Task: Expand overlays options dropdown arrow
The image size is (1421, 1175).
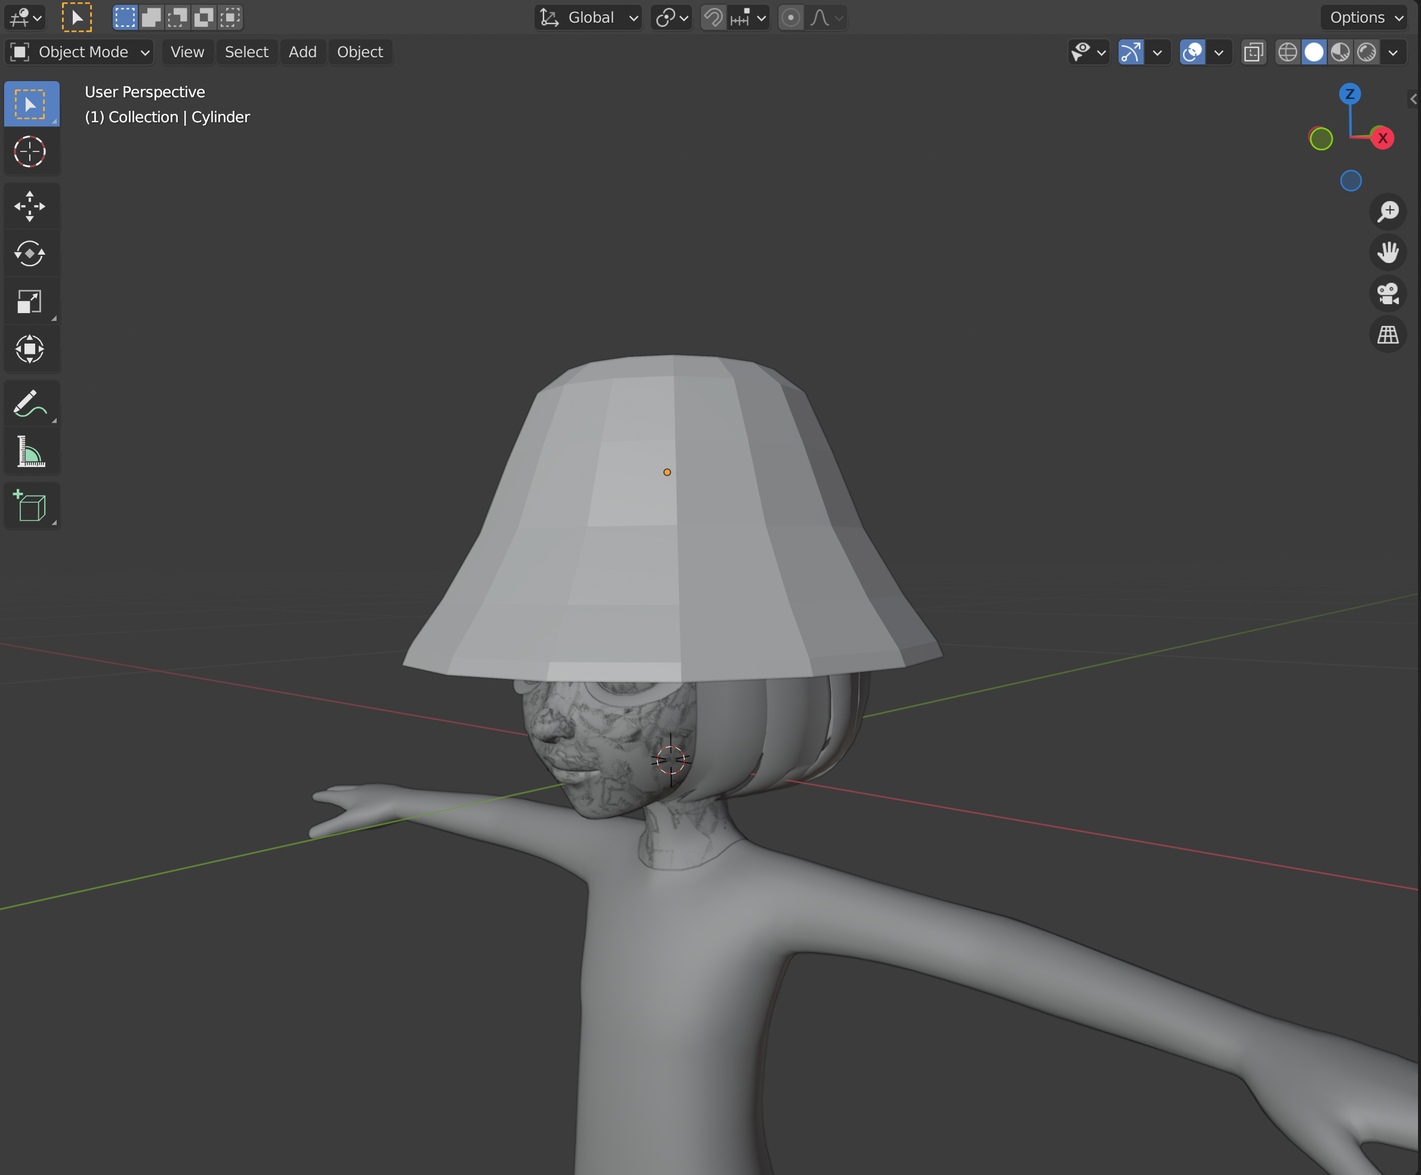Action: (x=1219, y=52)
